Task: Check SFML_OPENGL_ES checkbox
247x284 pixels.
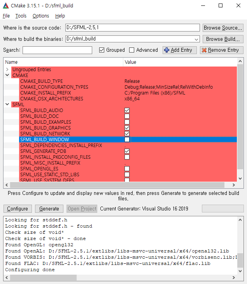Action: click(127, 168)
